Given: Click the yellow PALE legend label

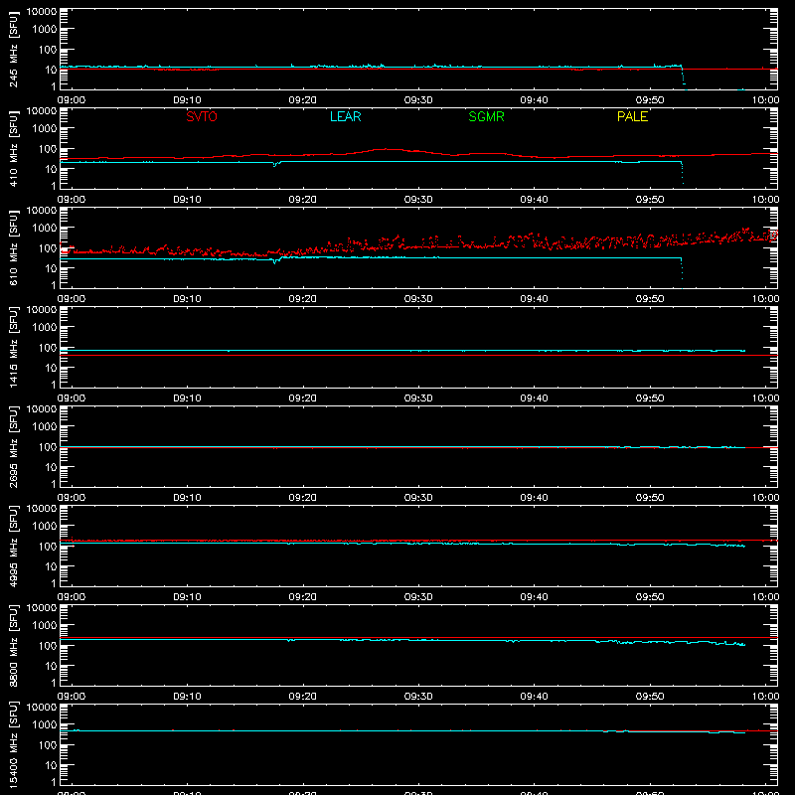Looking at the screenshot, I should (x=632, y=116).
